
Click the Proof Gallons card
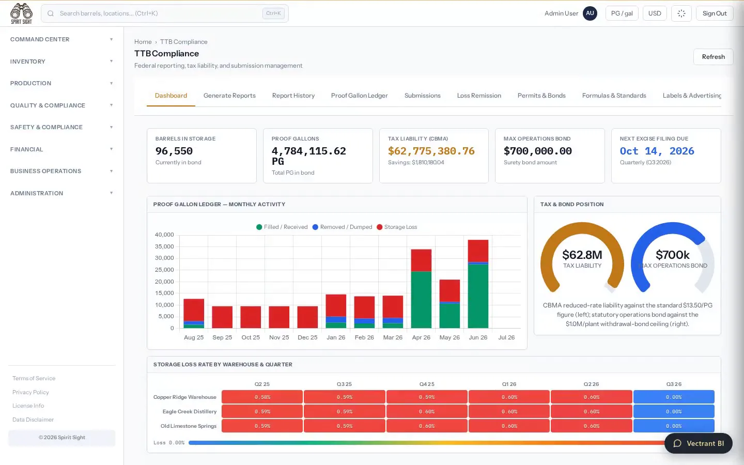[318, 156]
